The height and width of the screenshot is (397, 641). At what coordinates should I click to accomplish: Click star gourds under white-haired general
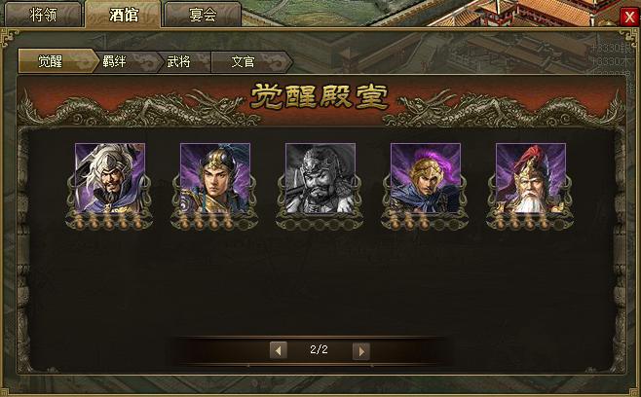[x=109, y=221]
